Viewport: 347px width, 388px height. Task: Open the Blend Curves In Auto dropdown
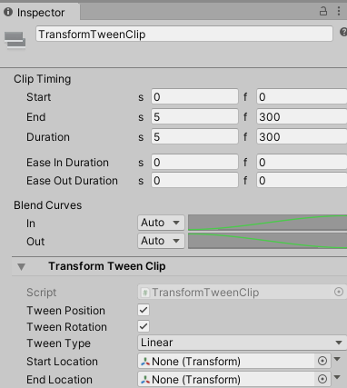(x=161, y=223)
